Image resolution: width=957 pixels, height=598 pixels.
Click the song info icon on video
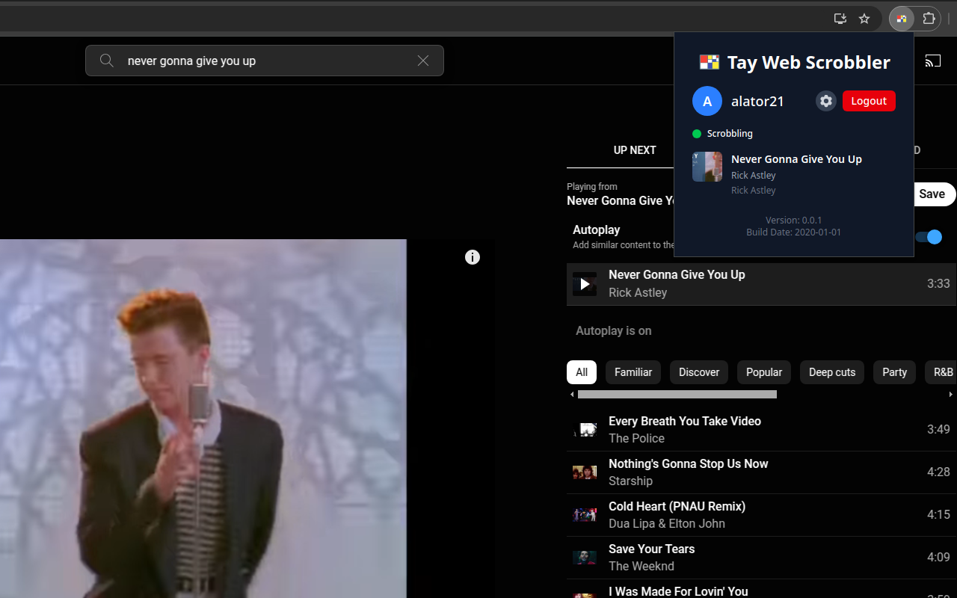473,257
